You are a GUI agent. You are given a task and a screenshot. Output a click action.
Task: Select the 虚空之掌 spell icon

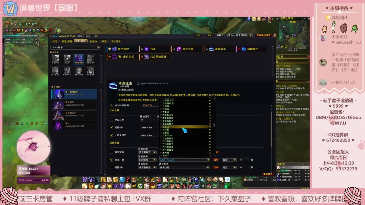pos(179,49)
